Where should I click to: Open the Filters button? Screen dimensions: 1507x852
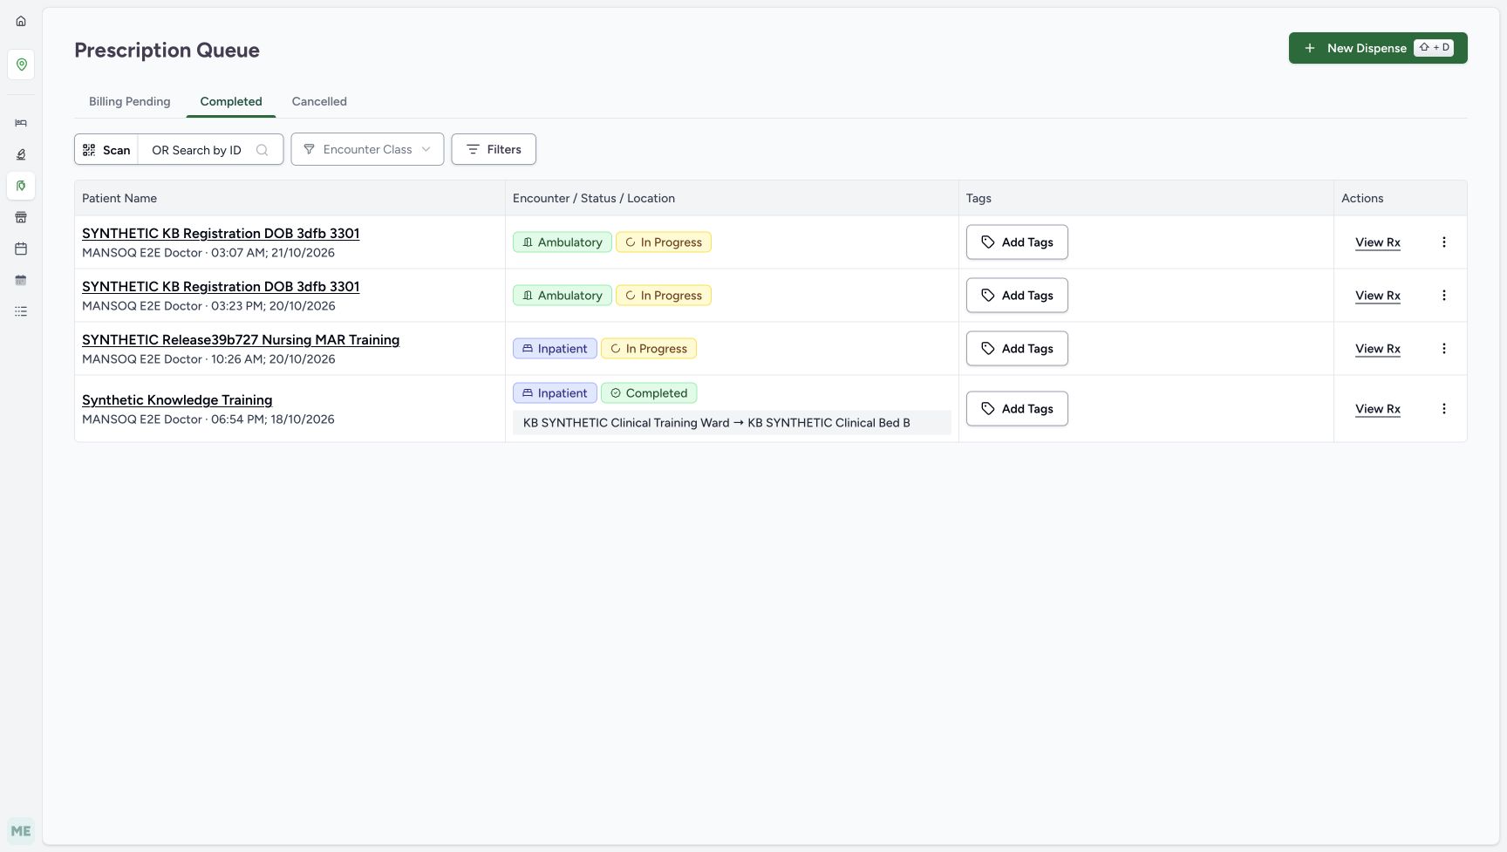point(494,149)
